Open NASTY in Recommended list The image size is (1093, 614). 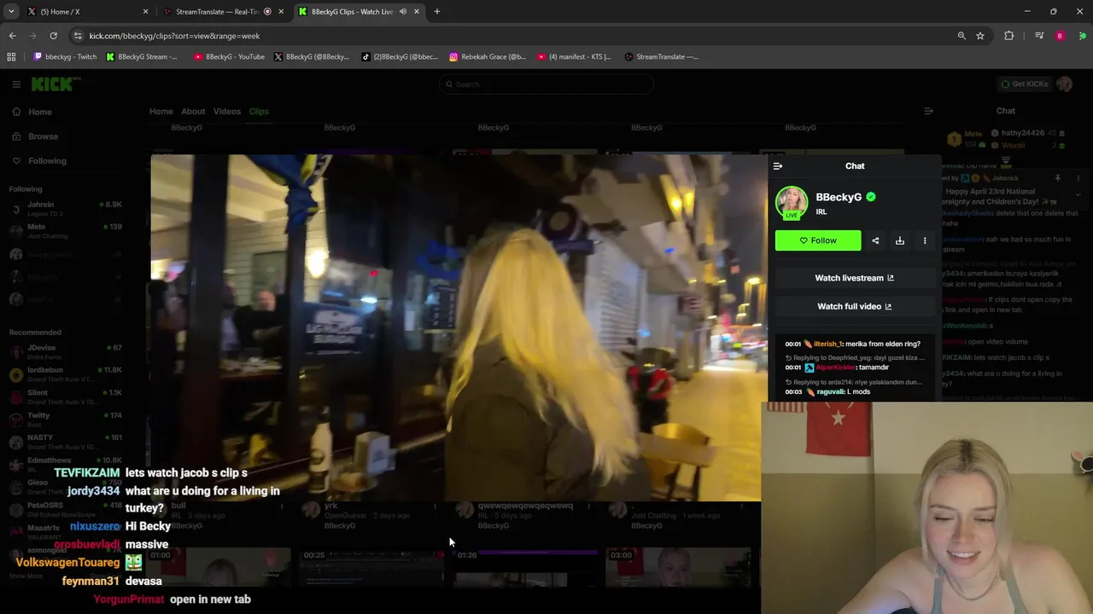[67, 441]
